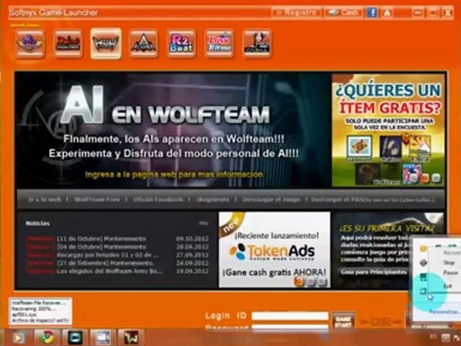Select first slide dot on item gratis banner

(413, 178)
